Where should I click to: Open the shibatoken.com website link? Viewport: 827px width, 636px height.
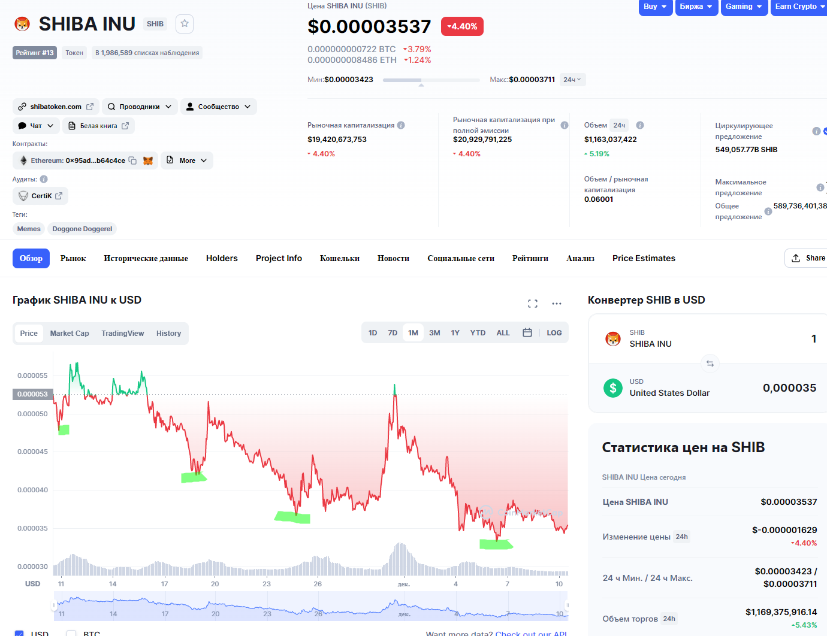(56, 107)
